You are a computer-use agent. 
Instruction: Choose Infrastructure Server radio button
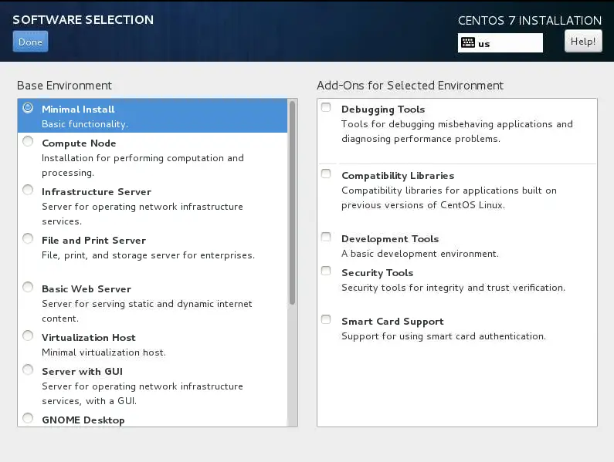click(x=28, y=190)
